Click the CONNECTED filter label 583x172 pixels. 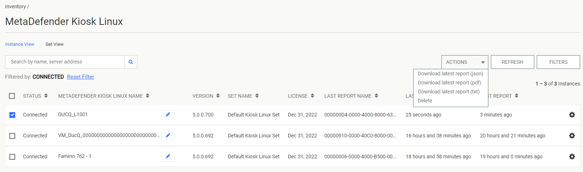pos(48,77)
